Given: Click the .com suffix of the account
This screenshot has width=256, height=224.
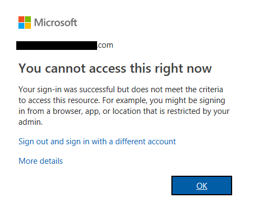Looking at the screenshot, I should coord(105,45).
